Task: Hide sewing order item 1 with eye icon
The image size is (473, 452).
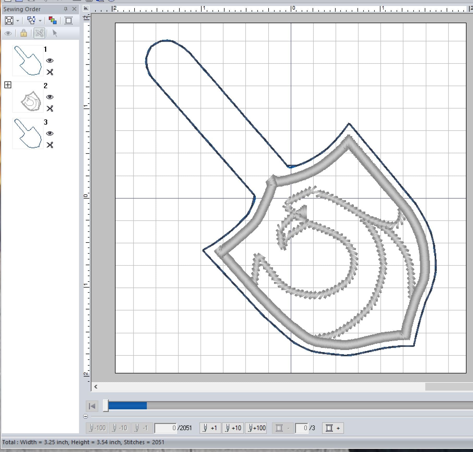Action: (50, 61)
